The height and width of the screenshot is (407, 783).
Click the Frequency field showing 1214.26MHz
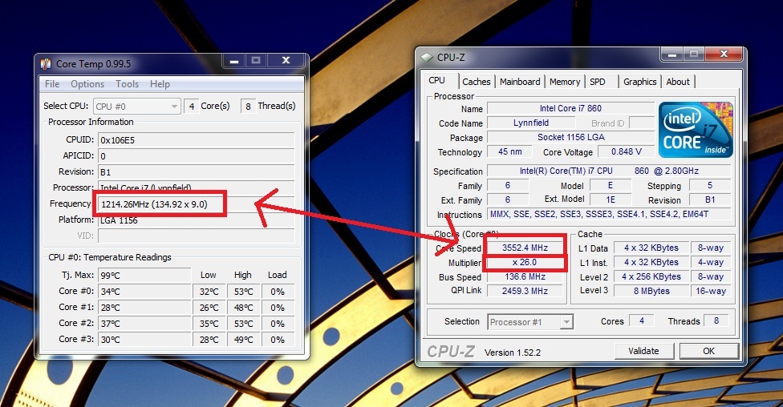tap(197, 204)
